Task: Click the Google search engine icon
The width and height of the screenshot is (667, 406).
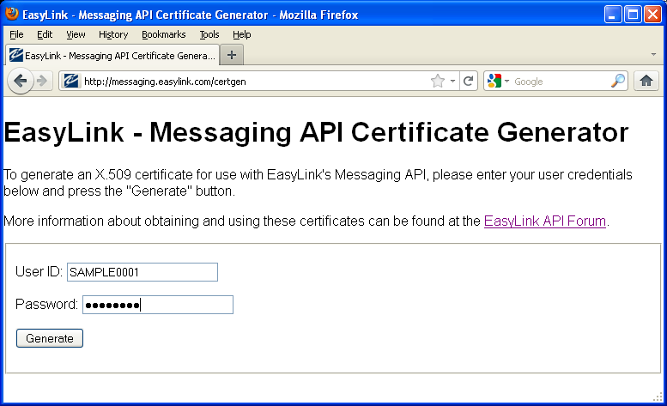Action: click(494, 81)
